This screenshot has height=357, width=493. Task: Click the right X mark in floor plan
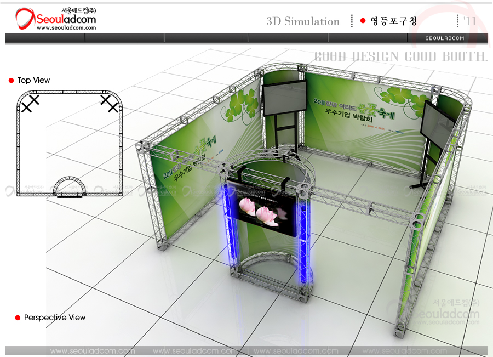coord(109,103)
